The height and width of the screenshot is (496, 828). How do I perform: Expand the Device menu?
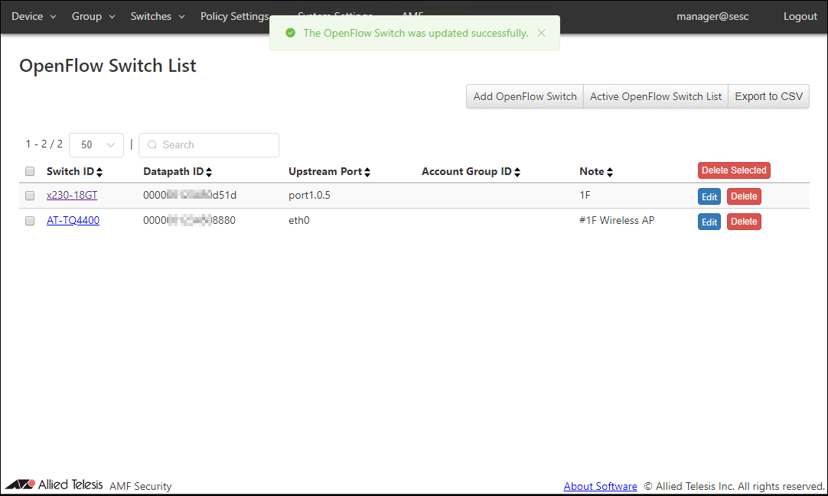coord(34,16)
